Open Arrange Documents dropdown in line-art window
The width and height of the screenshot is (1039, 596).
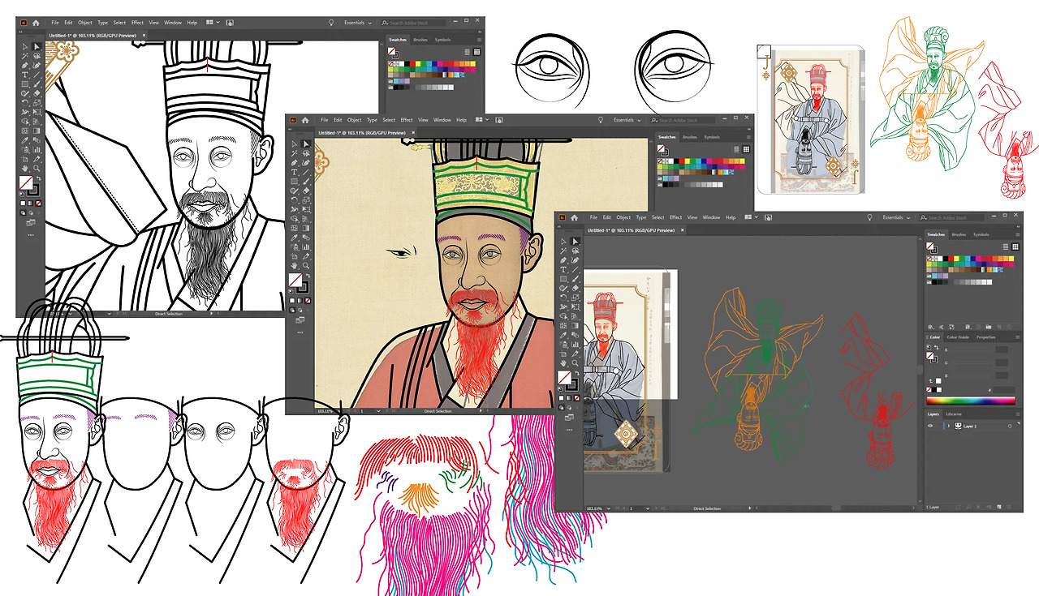coord(212,23)
